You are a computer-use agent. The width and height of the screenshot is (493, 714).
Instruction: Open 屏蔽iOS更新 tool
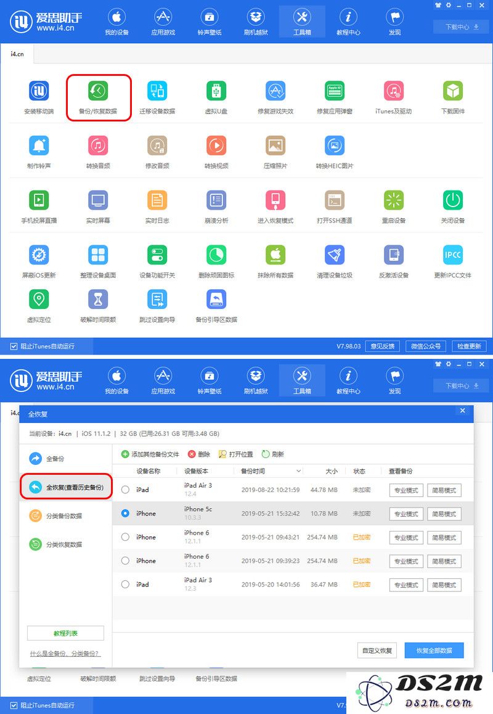tap(39, 255)
